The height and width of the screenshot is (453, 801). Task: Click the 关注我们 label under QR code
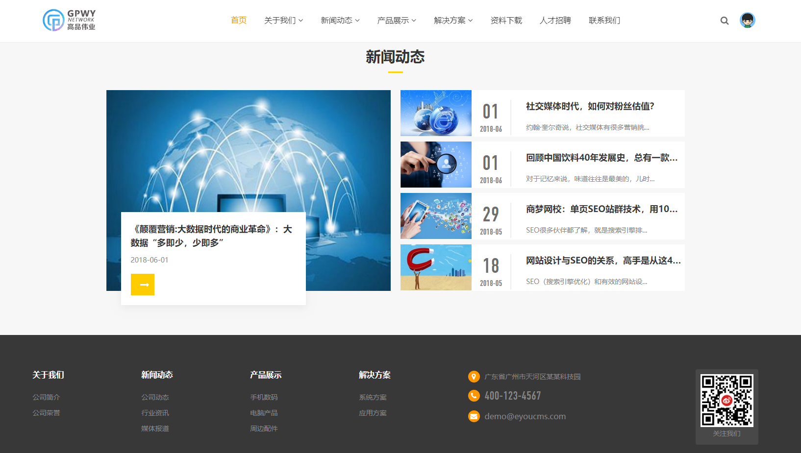click(726, 433)
